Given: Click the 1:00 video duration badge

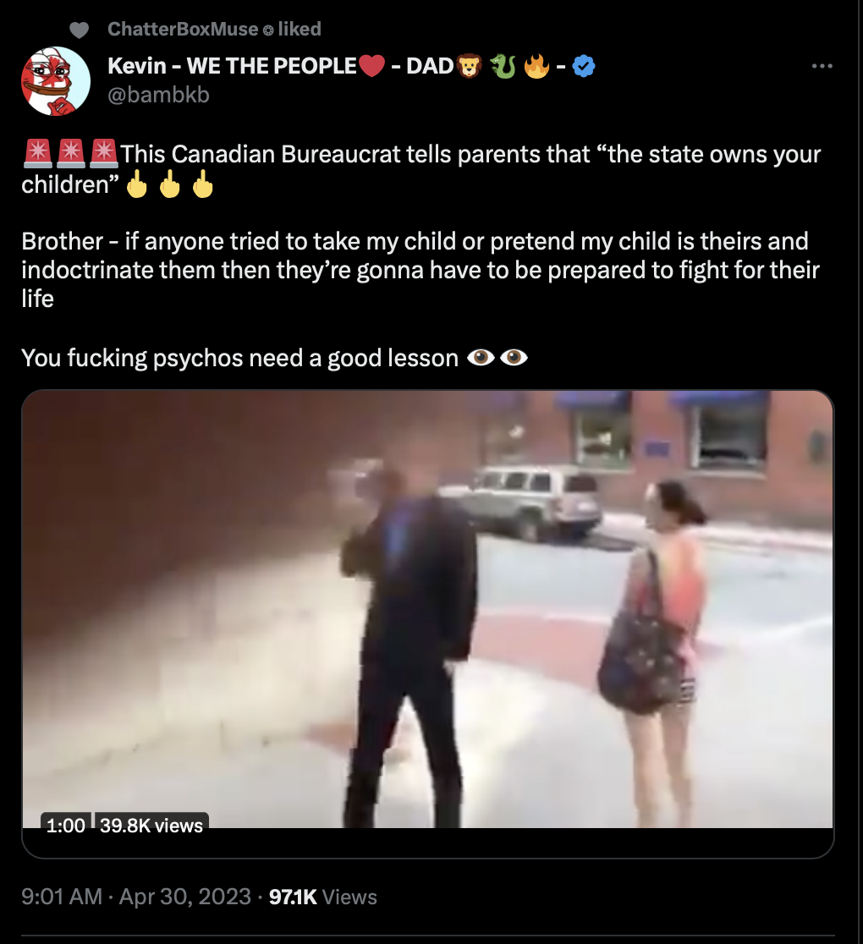Looking at the screenshot, I should click(x=66, y=825).
